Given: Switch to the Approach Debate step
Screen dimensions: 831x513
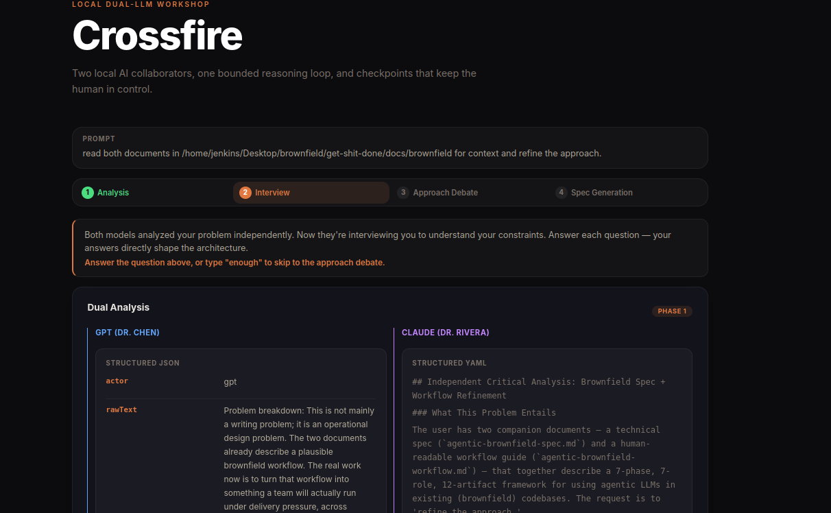Looking at the screenshot, I should pos(469,193).
